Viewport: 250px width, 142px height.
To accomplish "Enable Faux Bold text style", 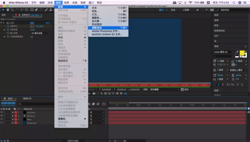I will click(218, 85).
